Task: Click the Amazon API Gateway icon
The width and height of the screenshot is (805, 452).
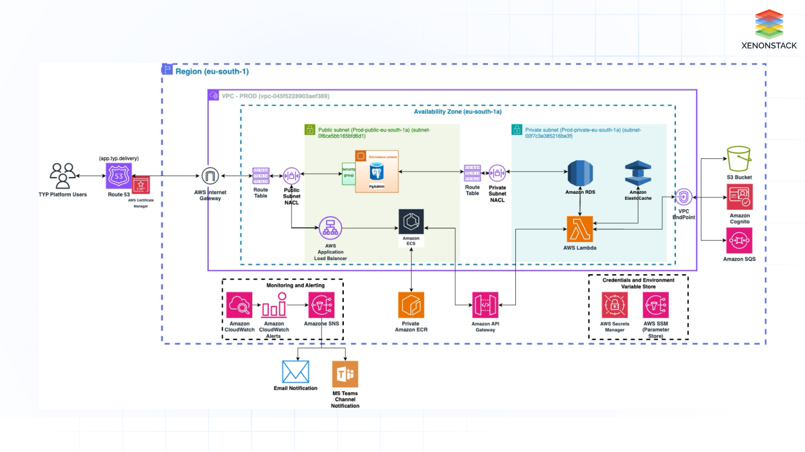Action: [x=485, y=305]
